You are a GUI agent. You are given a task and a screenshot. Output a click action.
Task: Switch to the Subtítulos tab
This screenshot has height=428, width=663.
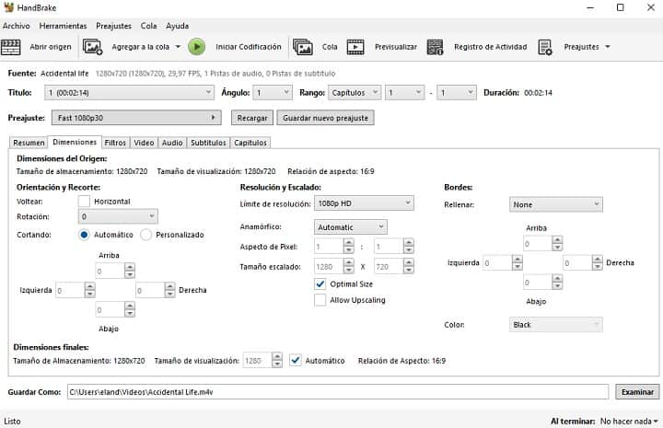208,143
